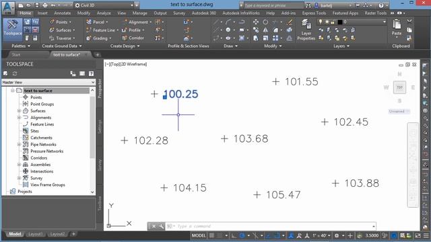431x242 pixels.
Task: Click the keyword search input field
Action: coord(274,5)
